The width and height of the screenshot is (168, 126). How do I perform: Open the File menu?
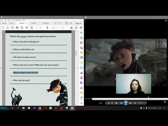pyautogui.click(x=2, y=20)
